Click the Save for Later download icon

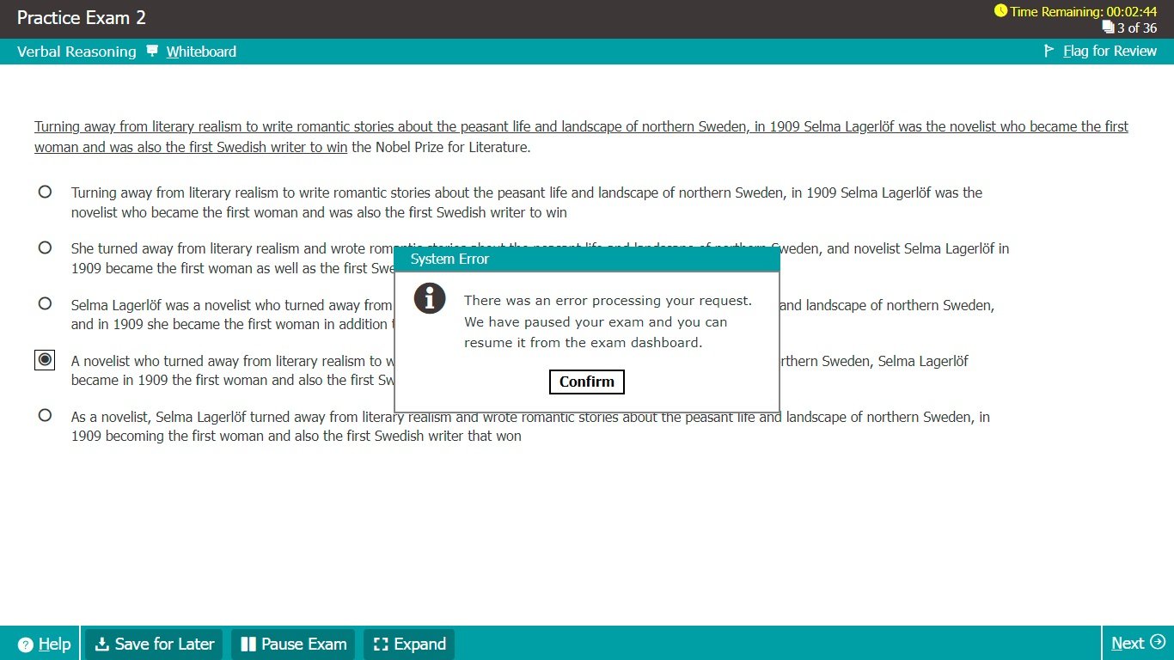pos(101,645)
